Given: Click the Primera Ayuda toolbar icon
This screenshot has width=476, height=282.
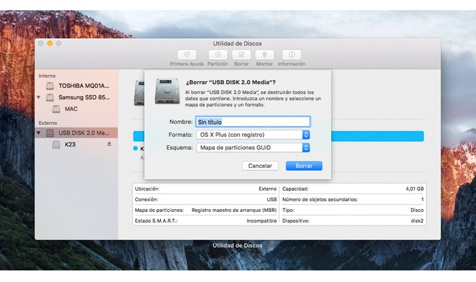Looking at the screenshot, I should click(x=187, y=54).
